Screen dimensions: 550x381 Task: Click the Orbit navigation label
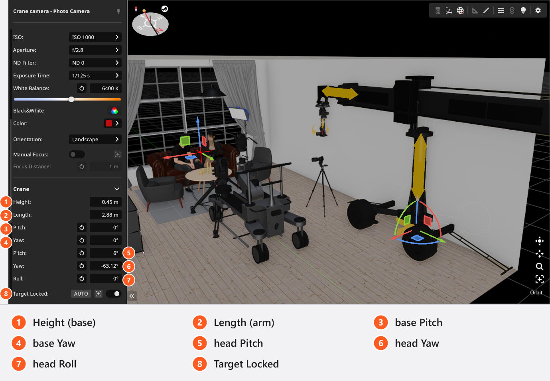(x=536, y=292)
